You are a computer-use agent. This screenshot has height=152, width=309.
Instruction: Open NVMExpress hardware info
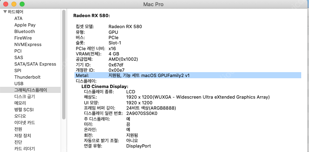(x=28, y=44)
